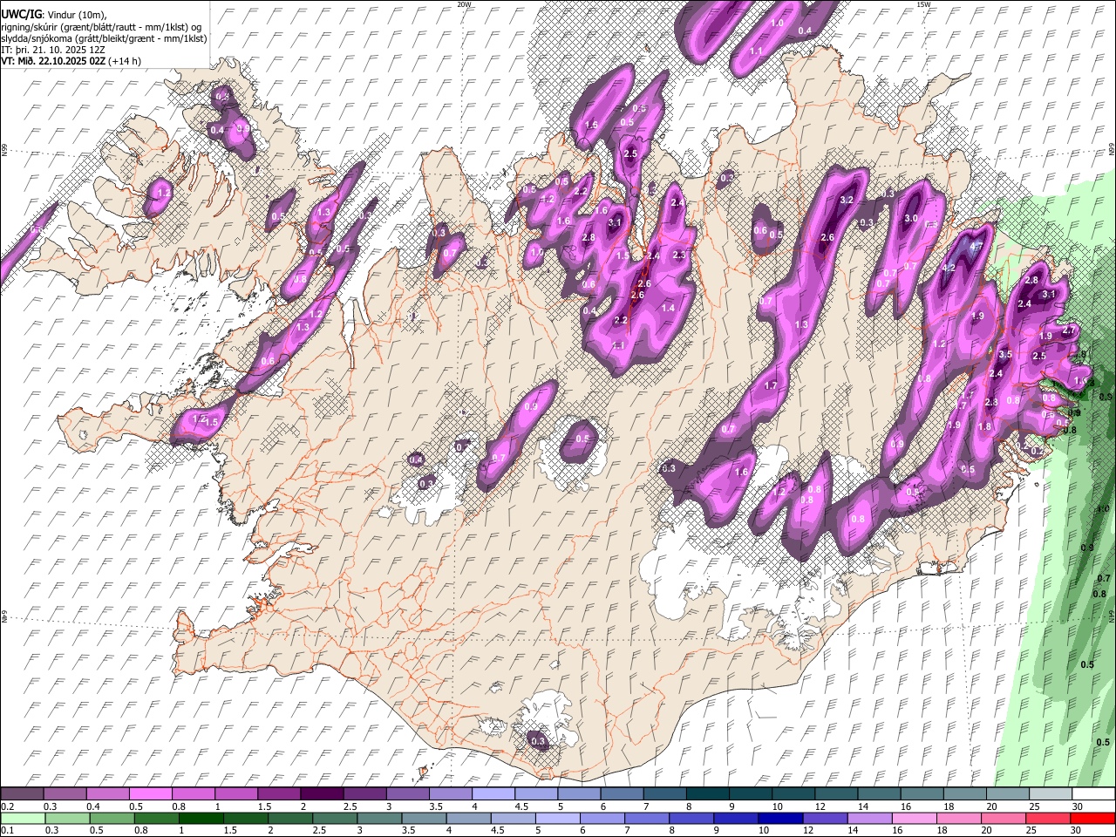The height and width of the screenshot is (837, 1116).
Task: Click the 4.2 precipitation value on the map
Action: pos(949,268)
